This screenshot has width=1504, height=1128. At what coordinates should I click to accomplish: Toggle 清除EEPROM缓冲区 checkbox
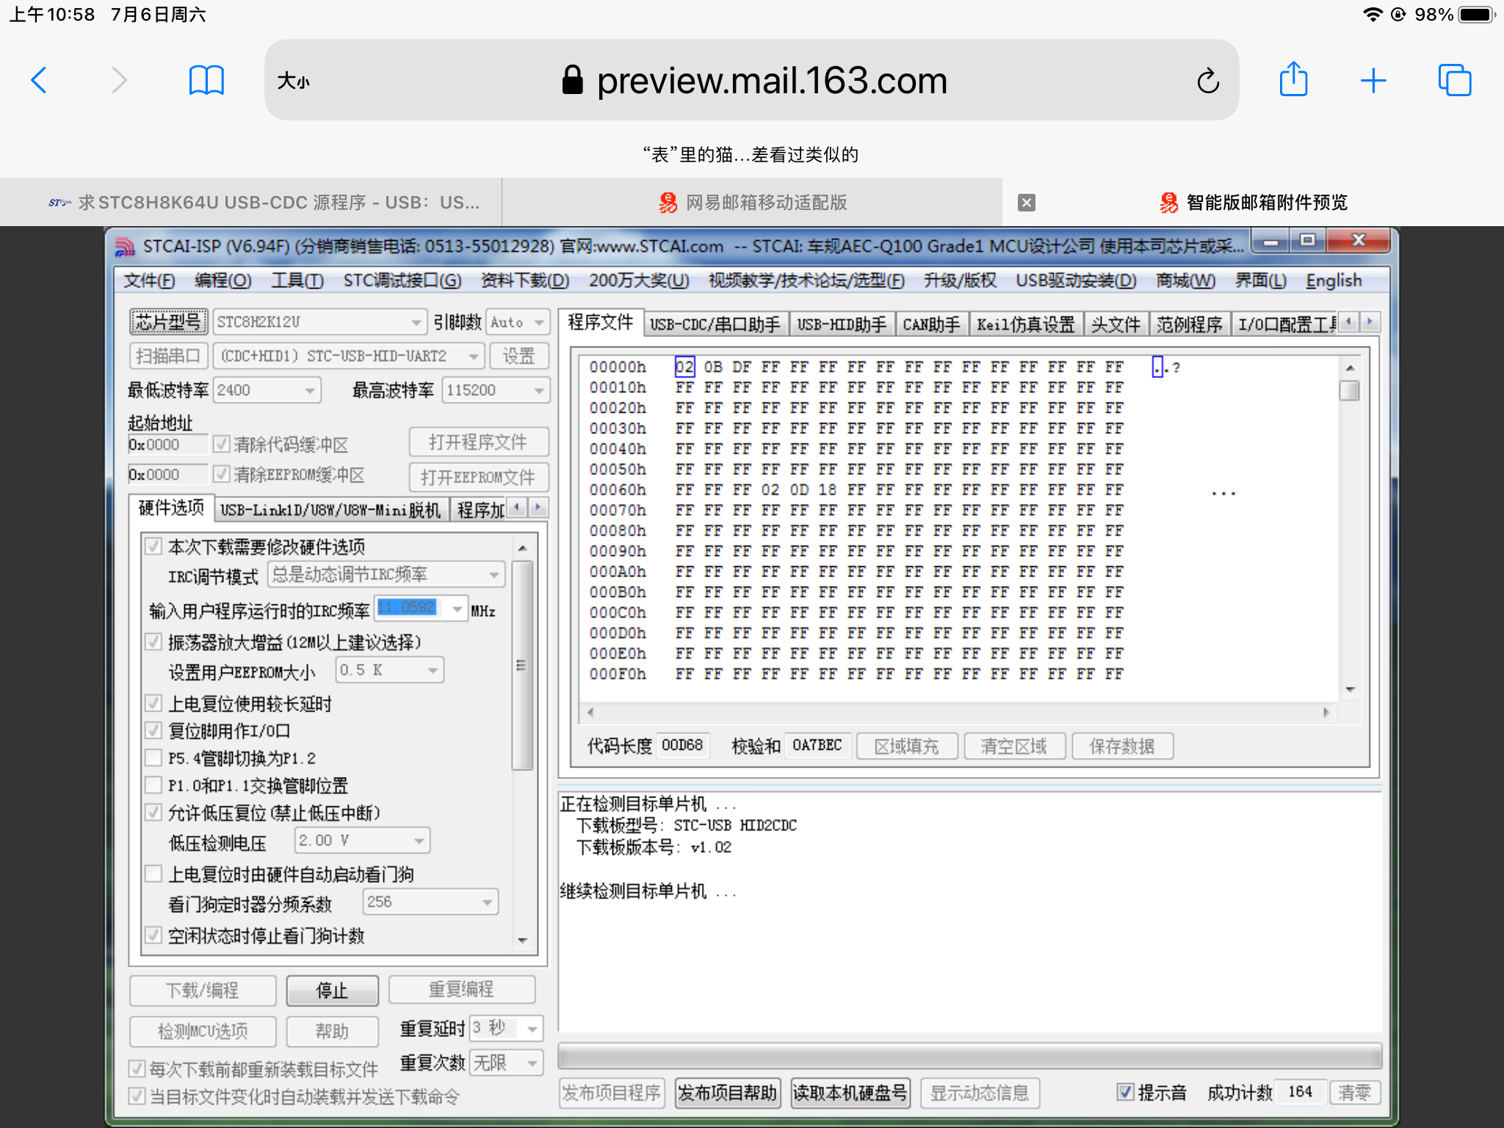(x=221, y=474)
